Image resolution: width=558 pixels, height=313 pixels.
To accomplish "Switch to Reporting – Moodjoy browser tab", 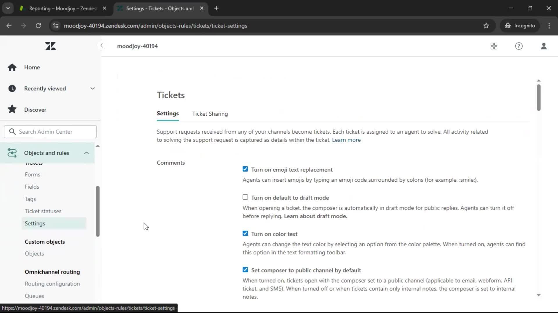I will click(63, 8).
